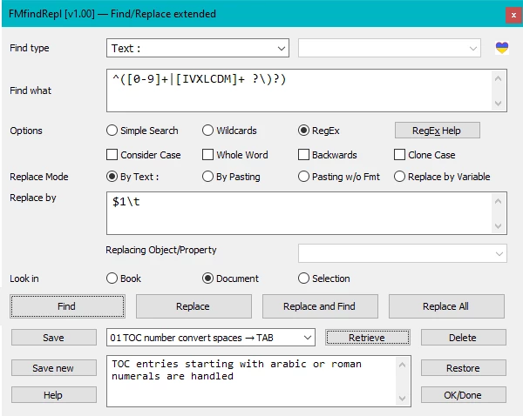Click the Find what scroll up arrow
The height and width of the screenshot is (416, 523).
point(499,78)
